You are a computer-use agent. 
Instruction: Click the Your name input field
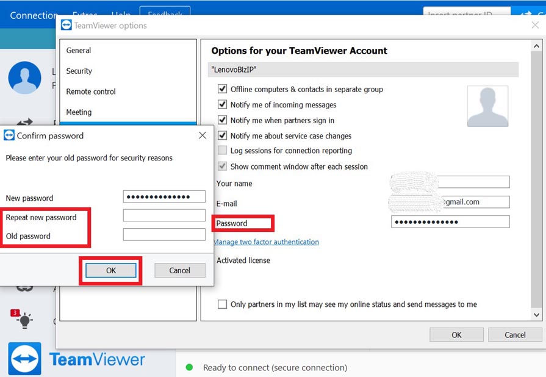(x=450, y=182)
